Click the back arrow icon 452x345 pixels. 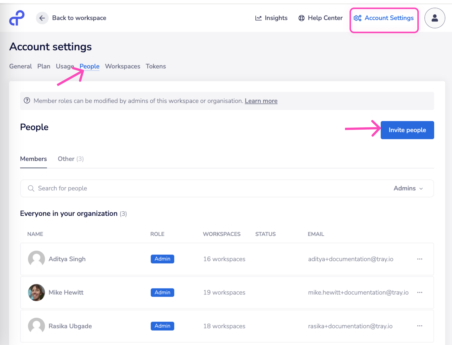tap(42, 18)
